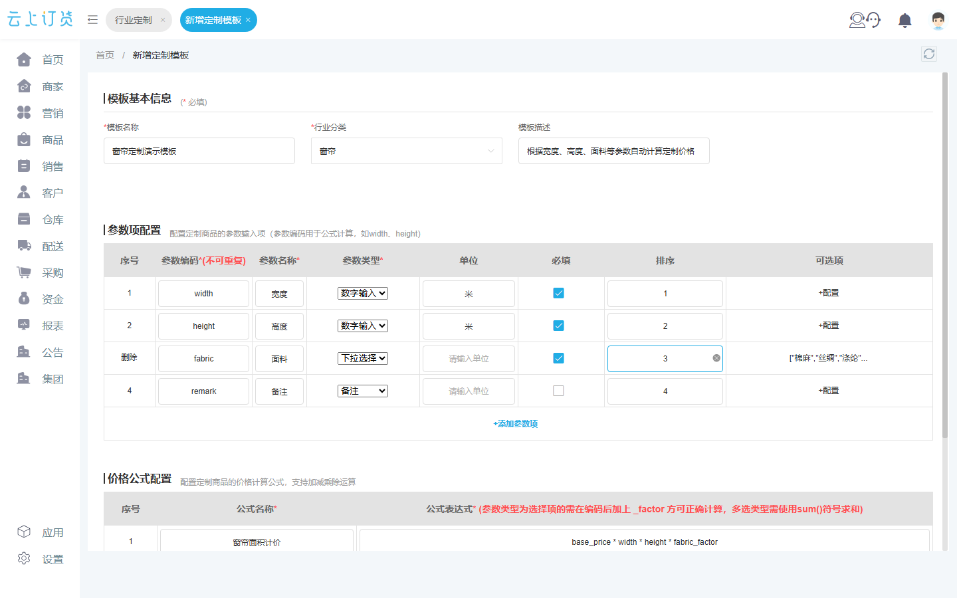Close the 行业定制 tab
The height and width of the screenshot is (598, 957).
coord(163,20)
